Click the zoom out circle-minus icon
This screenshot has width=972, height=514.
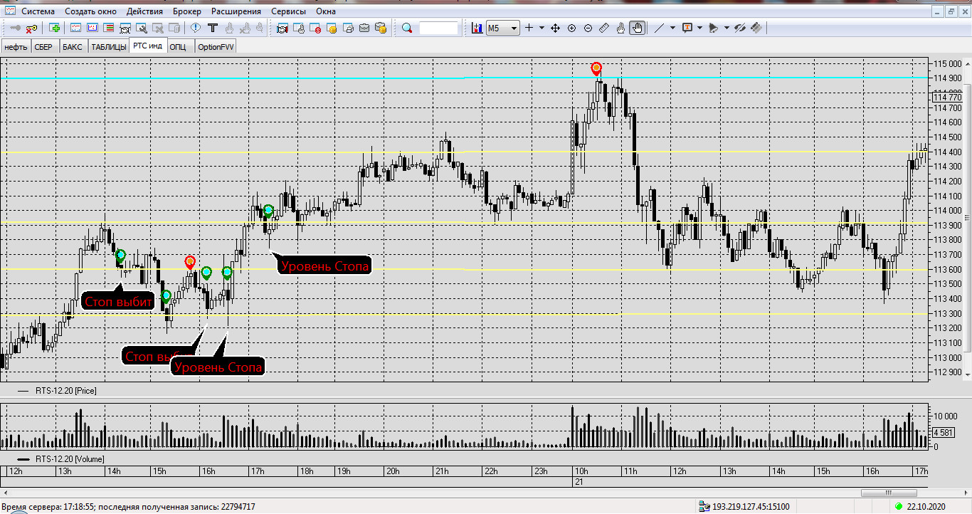(588, 28)
